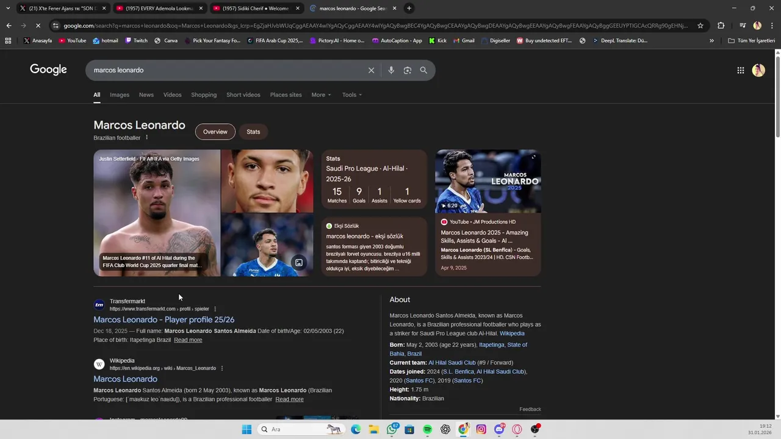Open the Chrome tab search dropdown
Screen dimensions: 781x439
tap(7, 8)
